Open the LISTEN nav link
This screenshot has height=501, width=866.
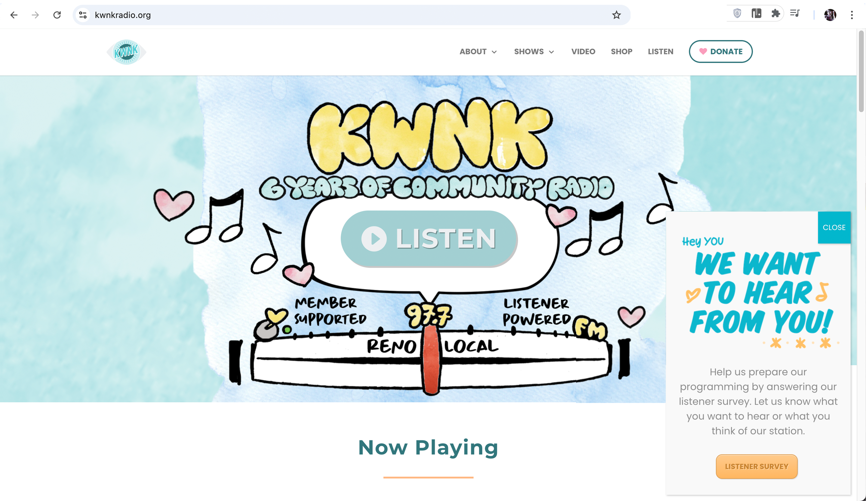coord(661,52)
